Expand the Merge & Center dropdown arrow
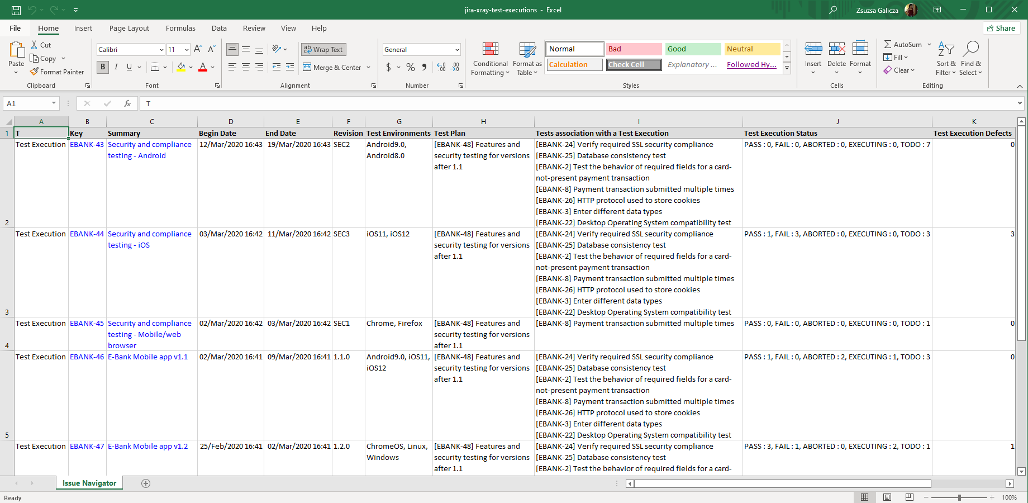1028x503 pixels. click(x=369, y=68)
